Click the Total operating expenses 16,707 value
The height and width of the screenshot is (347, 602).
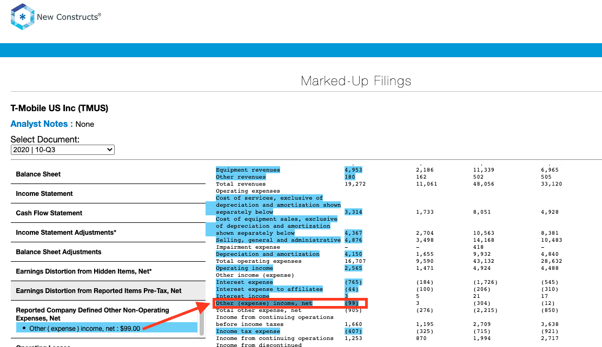(x=355, y=261)
